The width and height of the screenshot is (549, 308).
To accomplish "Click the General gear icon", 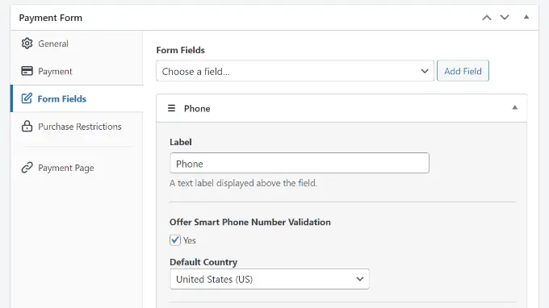I will tap(27, 44).
